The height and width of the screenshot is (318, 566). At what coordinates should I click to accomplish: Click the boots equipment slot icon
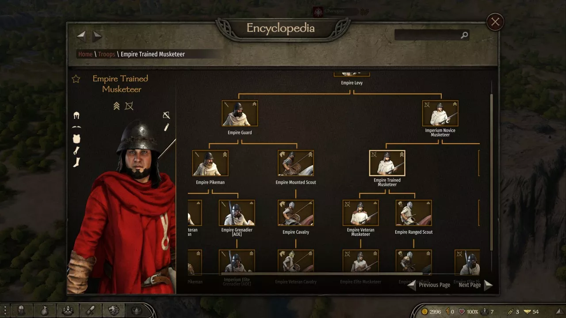tap(76, 162)
